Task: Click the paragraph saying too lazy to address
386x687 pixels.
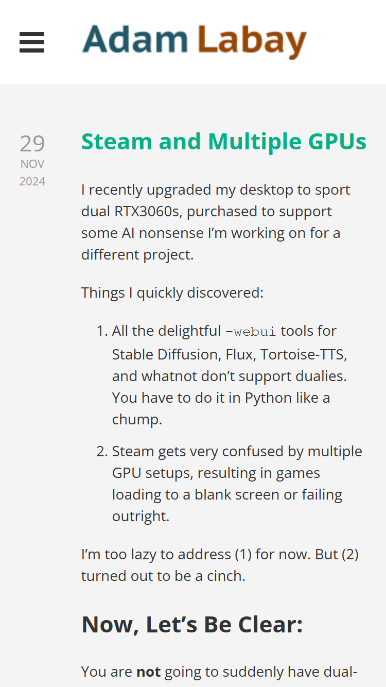Action: pos(220,565)
